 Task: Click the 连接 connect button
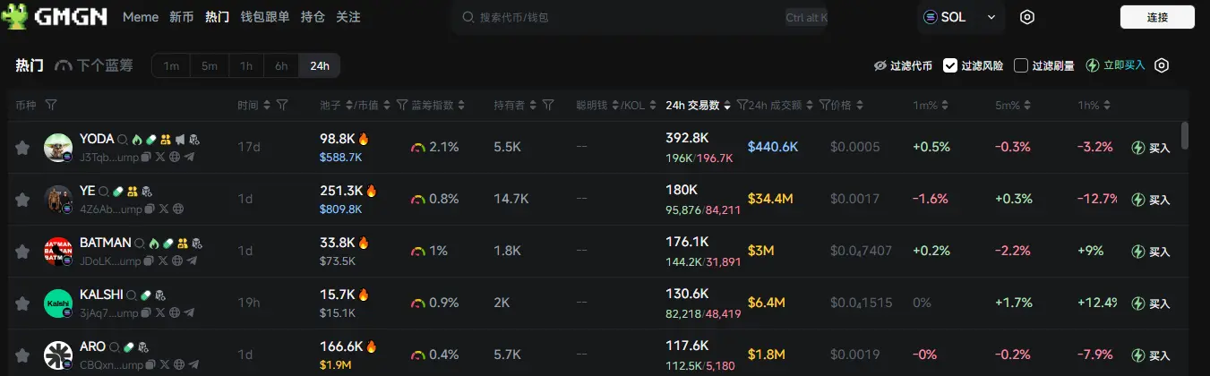1157,17
